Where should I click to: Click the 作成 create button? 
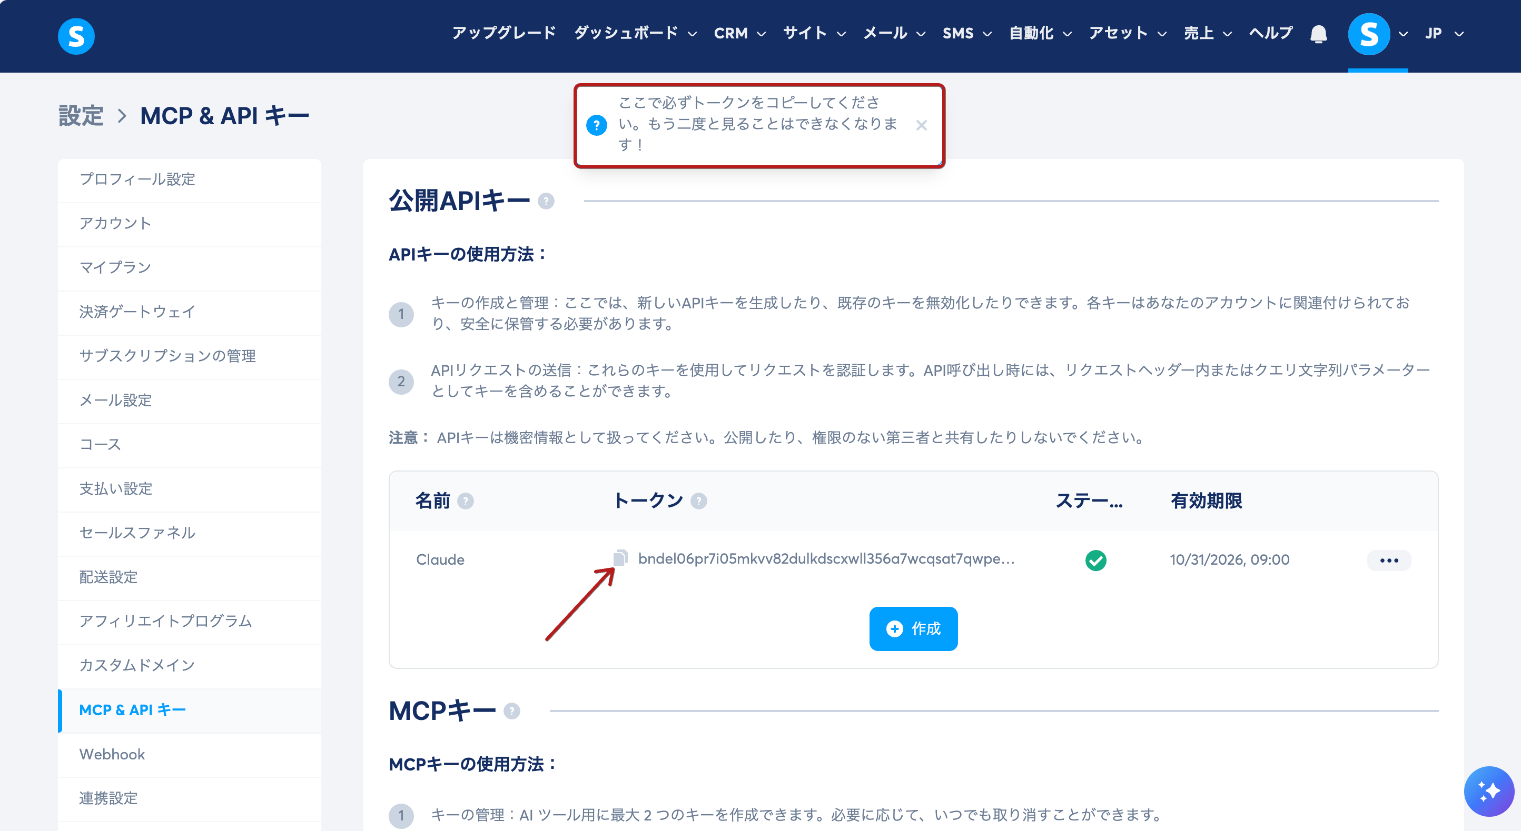[x=913, y=628]
